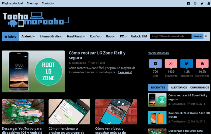
Task: Open the Twitter icon in the top bar
Action: point(202,4)
